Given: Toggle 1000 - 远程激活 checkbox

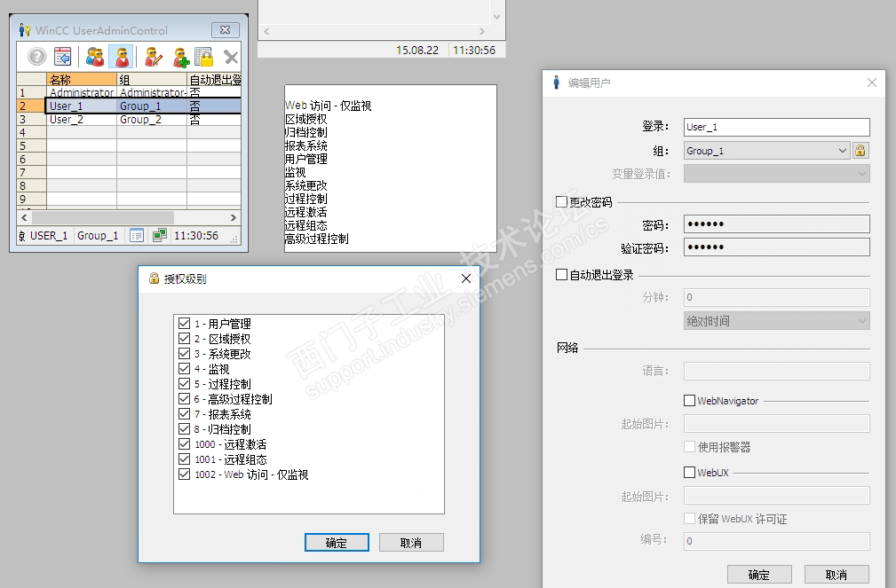Looking at the screenshot, I should tap(184, 443).
